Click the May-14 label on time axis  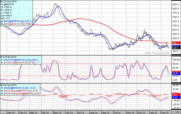(57, 113)
